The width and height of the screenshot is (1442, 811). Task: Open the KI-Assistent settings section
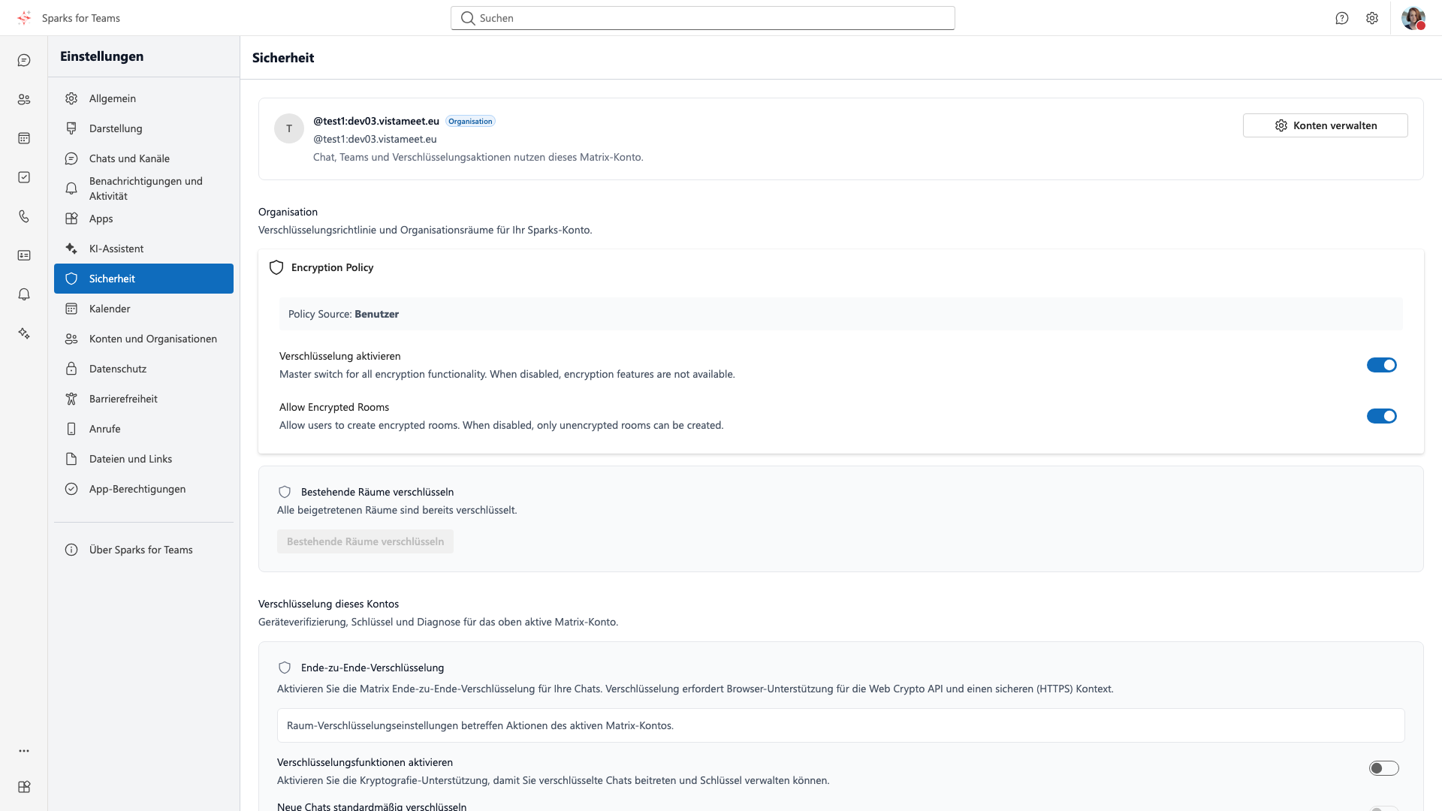tap(143, 249)
